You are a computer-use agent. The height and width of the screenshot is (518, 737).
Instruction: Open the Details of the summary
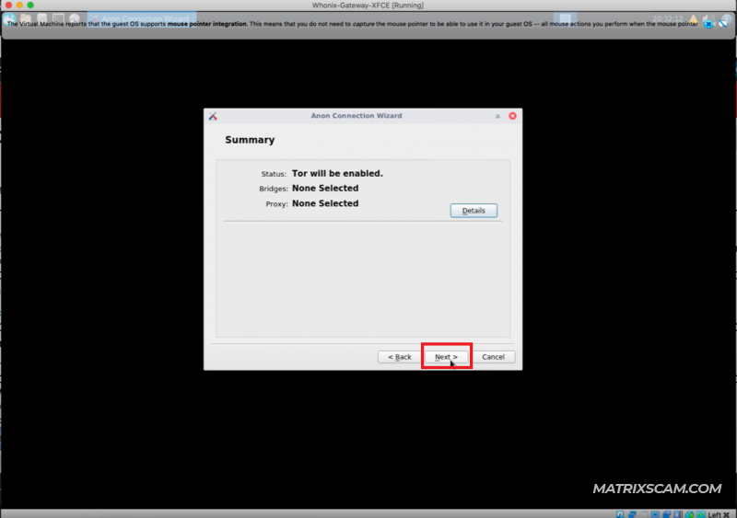[x=474, y=211]
